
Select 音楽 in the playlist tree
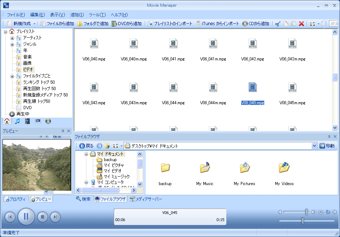[27, 57]
